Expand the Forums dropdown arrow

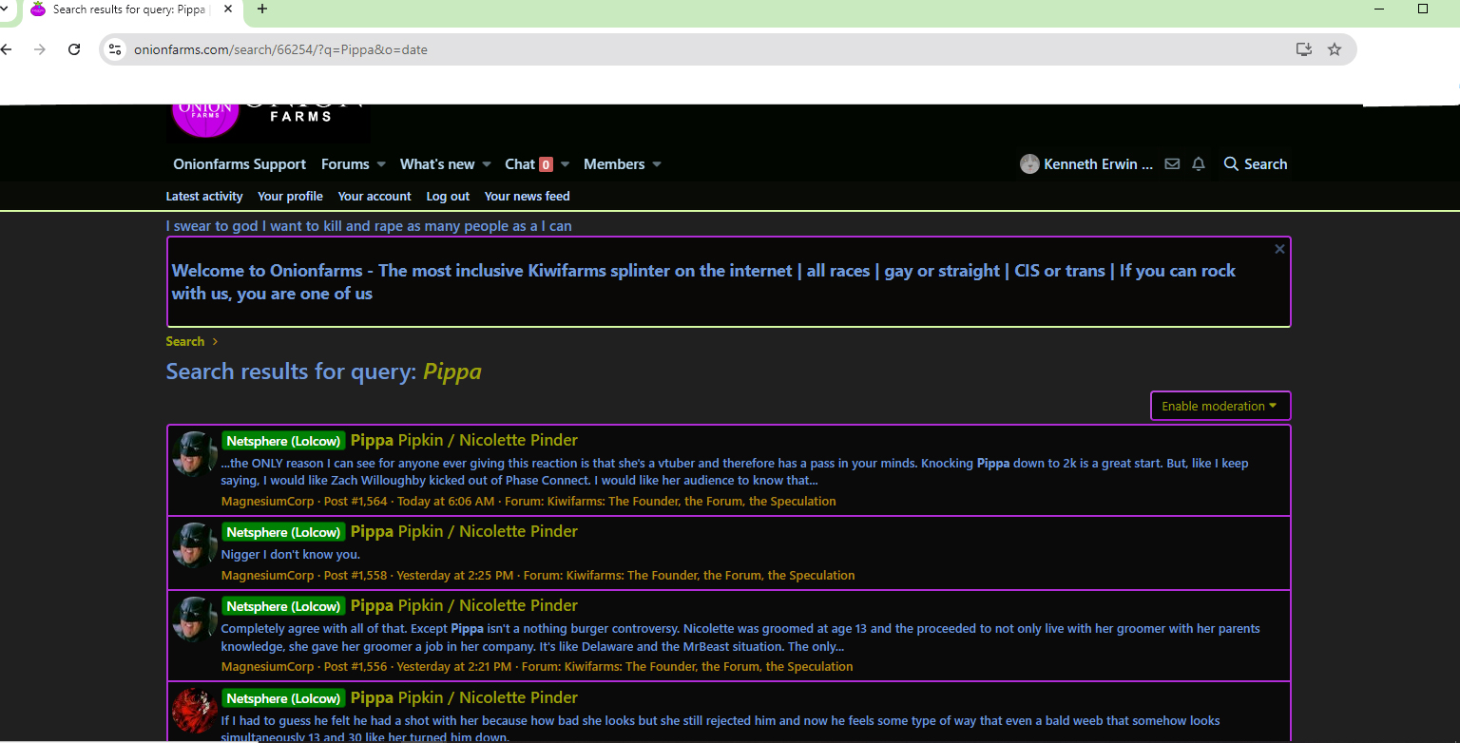coord(381,164)
